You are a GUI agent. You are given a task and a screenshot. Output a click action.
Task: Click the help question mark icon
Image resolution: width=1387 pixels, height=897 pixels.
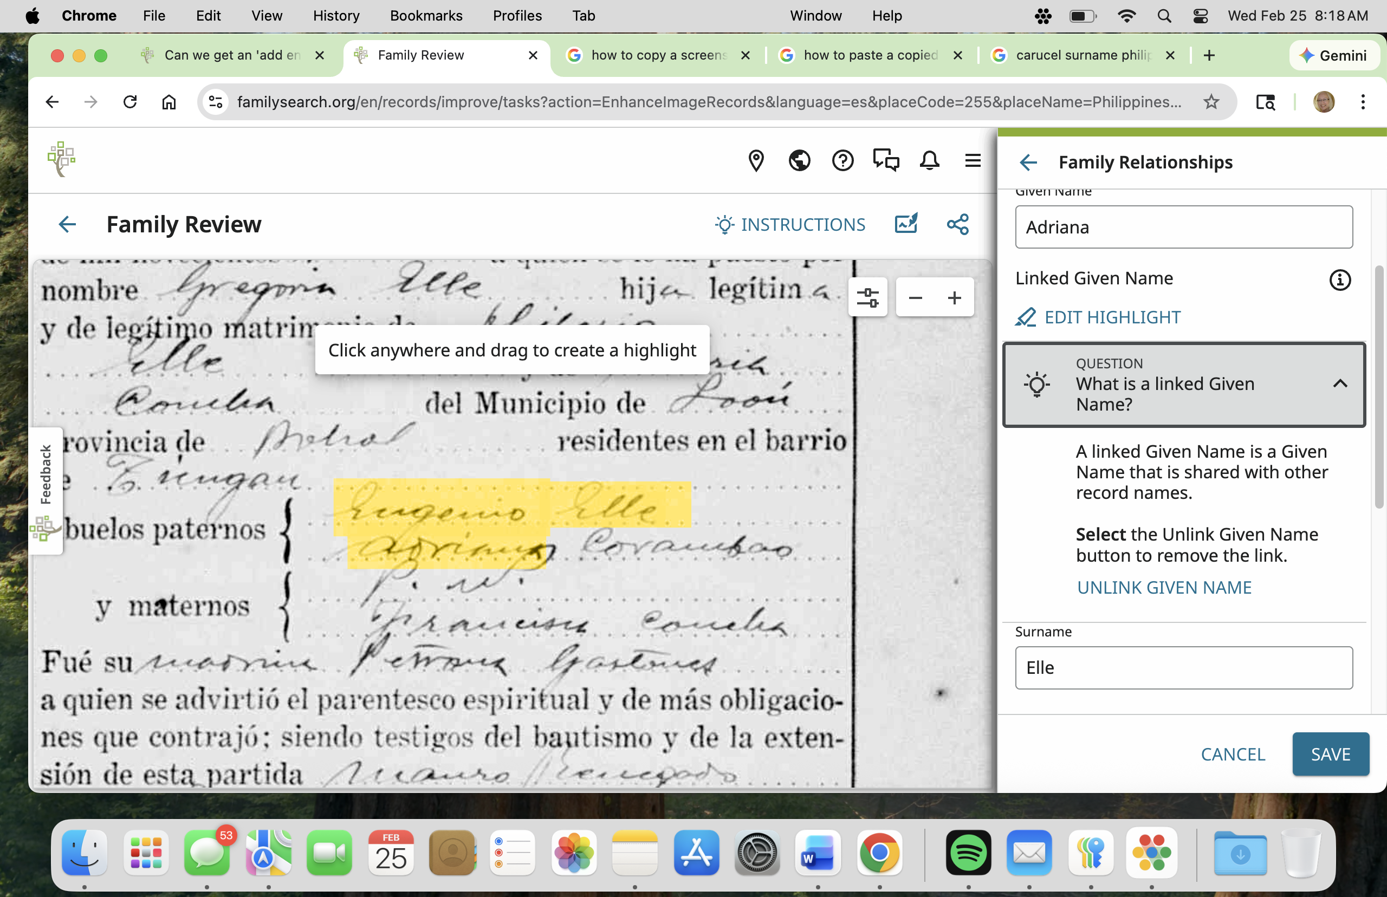pos(842,160)
